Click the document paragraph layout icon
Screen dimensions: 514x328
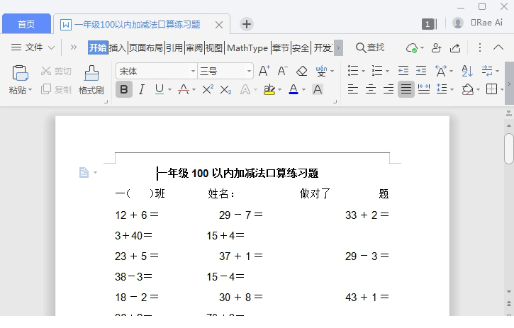coord(84,172)
